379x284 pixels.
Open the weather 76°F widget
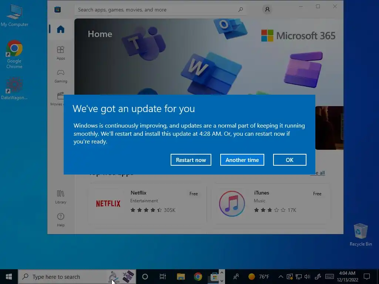click(259, 277)
